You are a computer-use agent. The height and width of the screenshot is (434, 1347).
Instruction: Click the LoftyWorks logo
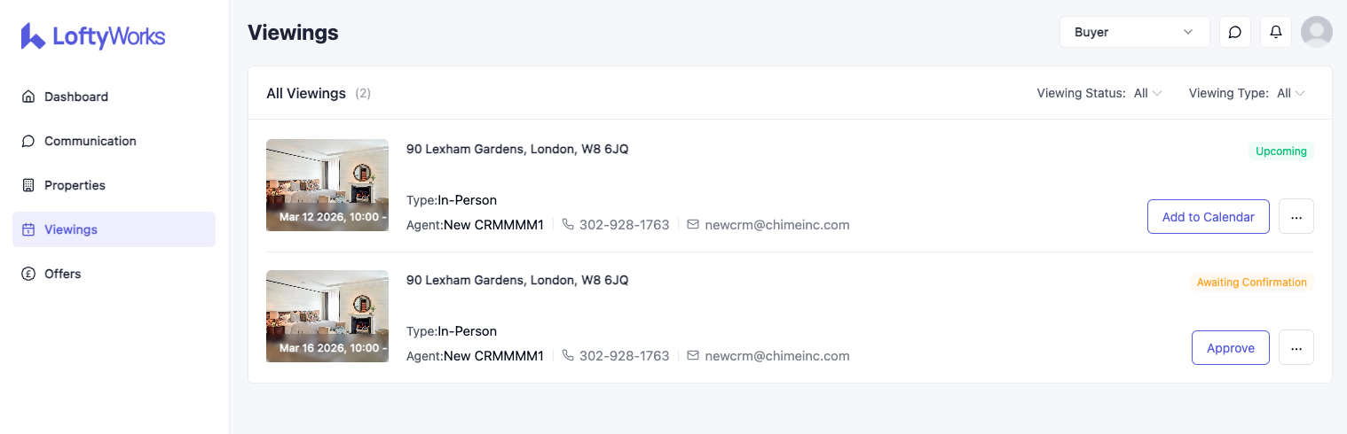pos(93,36)
